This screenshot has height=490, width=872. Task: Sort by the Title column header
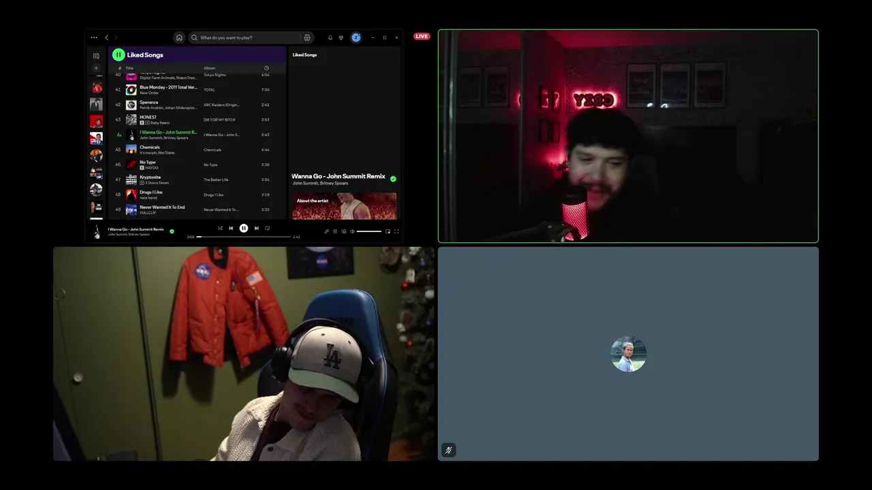(x=129, y=68)
